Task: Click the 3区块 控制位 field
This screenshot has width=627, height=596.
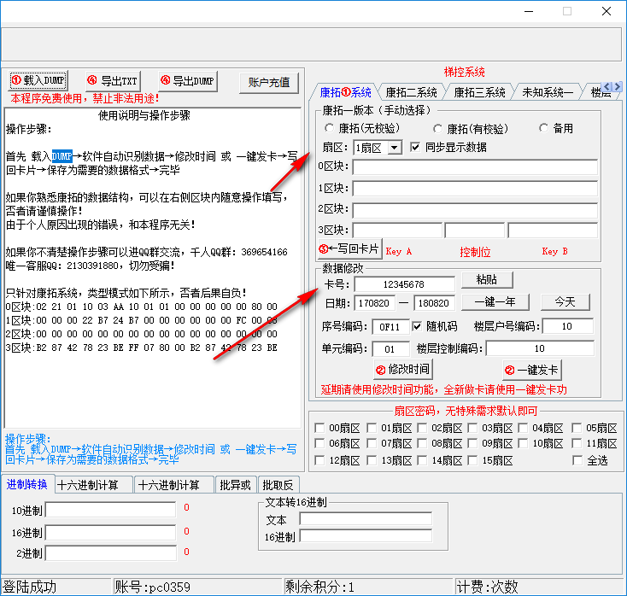Action: [475, 231]
